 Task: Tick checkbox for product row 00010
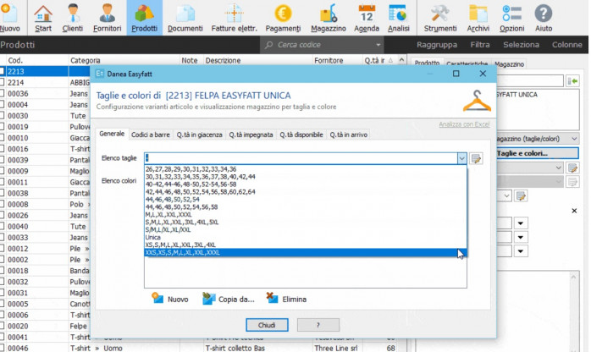pyautogui.click(x=3, y=138)
